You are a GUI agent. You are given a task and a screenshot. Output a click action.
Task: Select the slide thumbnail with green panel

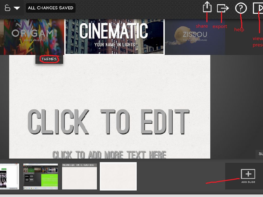click(x=41, y=176)
